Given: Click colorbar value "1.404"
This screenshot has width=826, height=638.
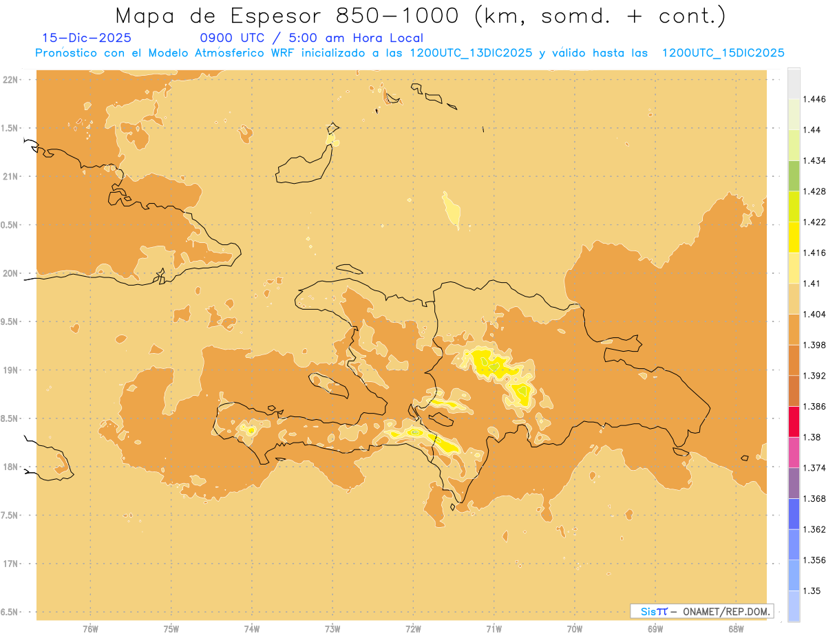Looking at the screenshot, I should pos(814,315).
